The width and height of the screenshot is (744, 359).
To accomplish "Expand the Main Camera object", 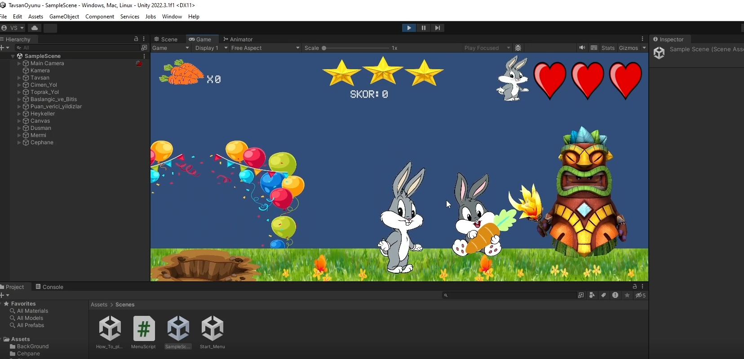I will point(19,63).
